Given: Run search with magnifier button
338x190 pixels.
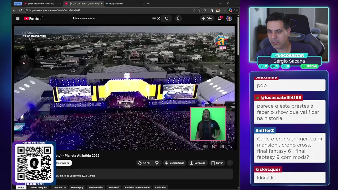Looking at the screenshot, I should pyautogui.click(x=167, y=18).
